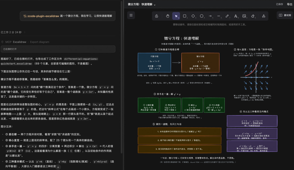The height and width of the screenshot is (170, 294).
Task: Select the Selection arrow tool
Action: [x=176, y=16]
